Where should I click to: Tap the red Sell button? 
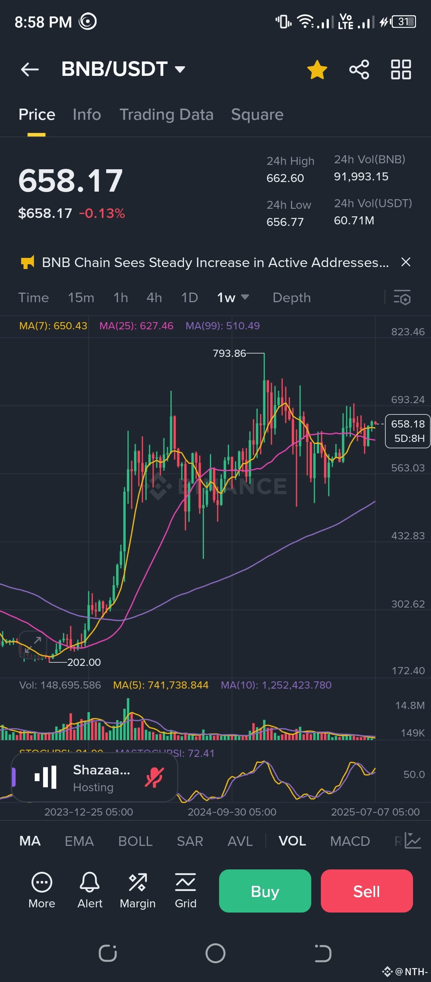(x=367, y=891)
